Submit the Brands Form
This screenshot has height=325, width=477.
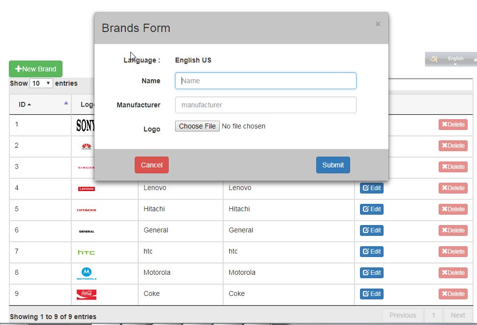click(x=333, y=165)
